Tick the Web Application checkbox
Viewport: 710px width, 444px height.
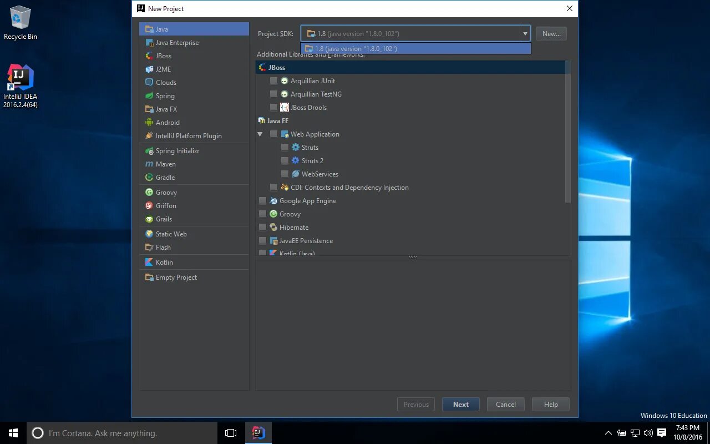click(273, 134)
